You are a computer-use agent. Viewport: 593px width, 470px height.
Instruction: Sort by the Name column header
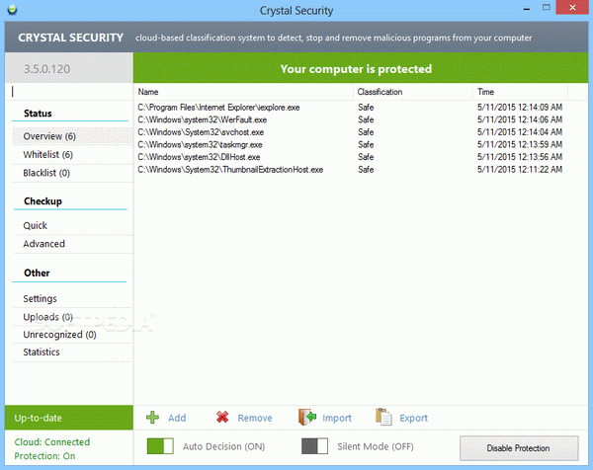(243, 92)
